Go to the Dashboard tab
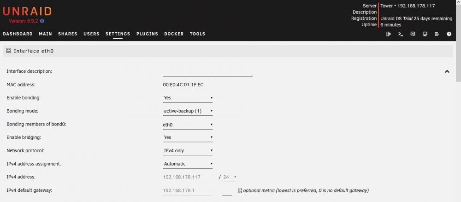This screenshot has height=202, width=461. [18, 34]
